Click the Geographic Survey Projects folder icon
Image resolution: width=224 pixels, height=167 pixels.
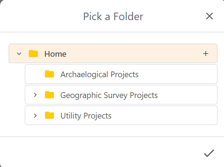coord(50,95)
